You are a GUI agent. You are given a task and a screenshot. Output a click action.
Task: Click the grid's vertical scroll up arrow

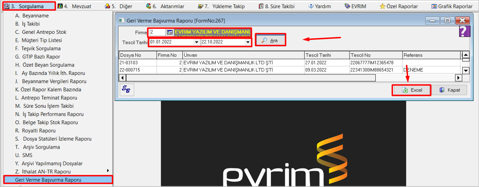[x=465, y=55]
